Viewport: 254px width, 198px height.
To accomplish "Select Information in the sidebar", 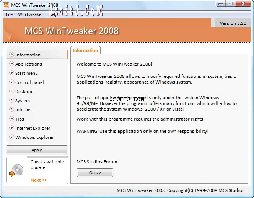I will tap(37, 55).
